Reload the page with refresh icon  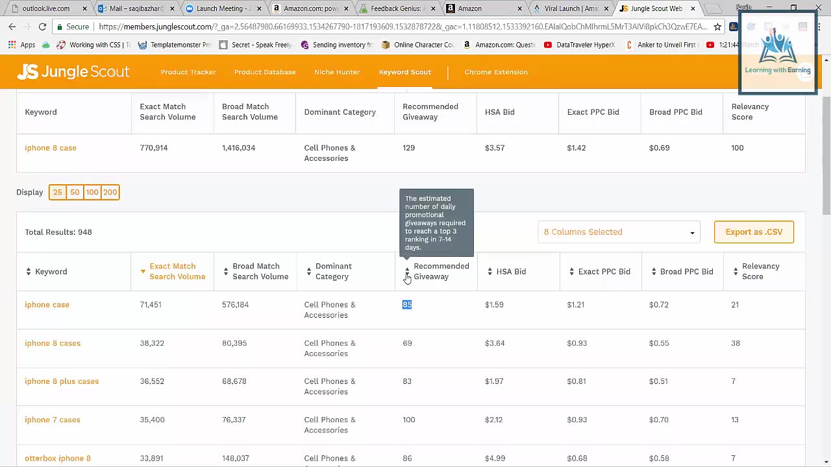42,27
